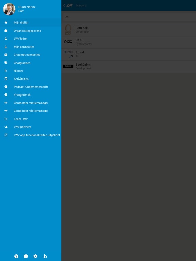
Task: Click the Huub Narinx name label
Action: 27,7
